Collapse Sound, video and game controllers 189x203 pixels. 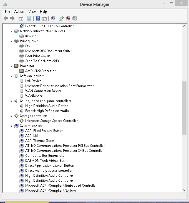(x=11, y=101)
